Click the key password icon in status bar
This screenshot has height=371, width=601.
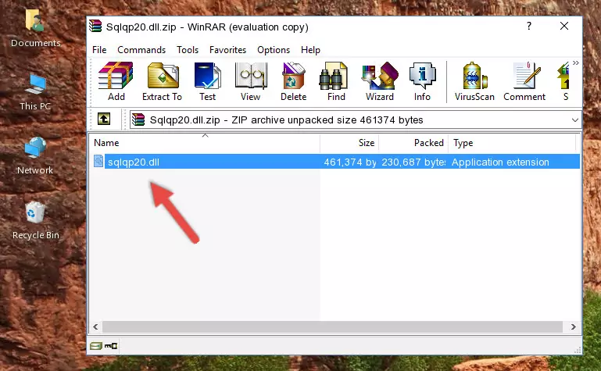point(111,346)
